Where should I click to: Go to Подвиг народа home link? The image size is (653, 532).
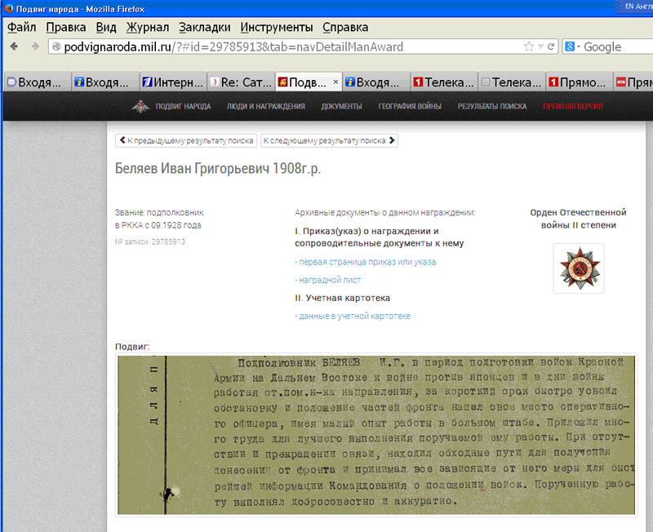tap(183, 107)
